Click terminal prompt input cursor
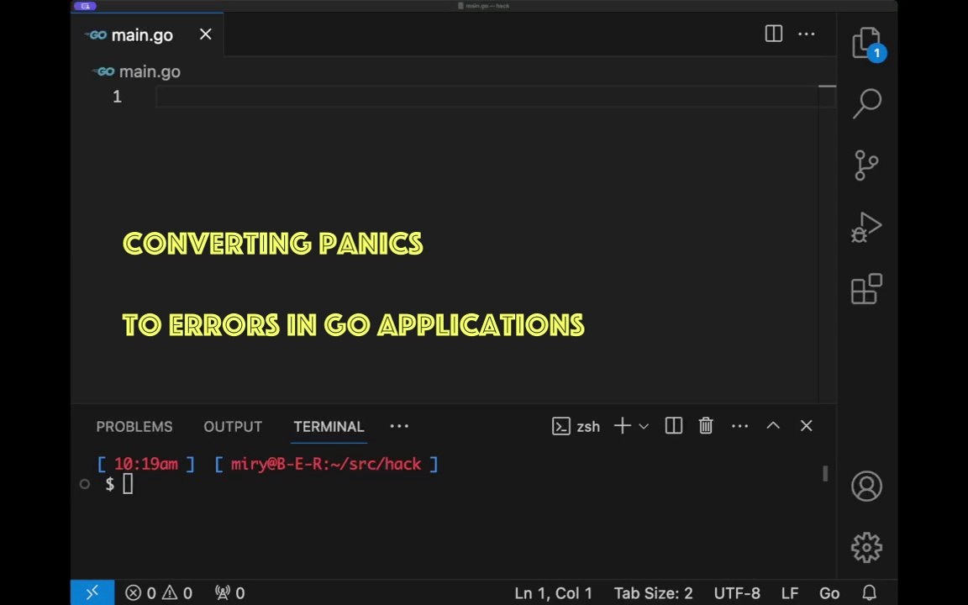Image resolution: width=968 pixels, height=605 pixels. (128, 484)
